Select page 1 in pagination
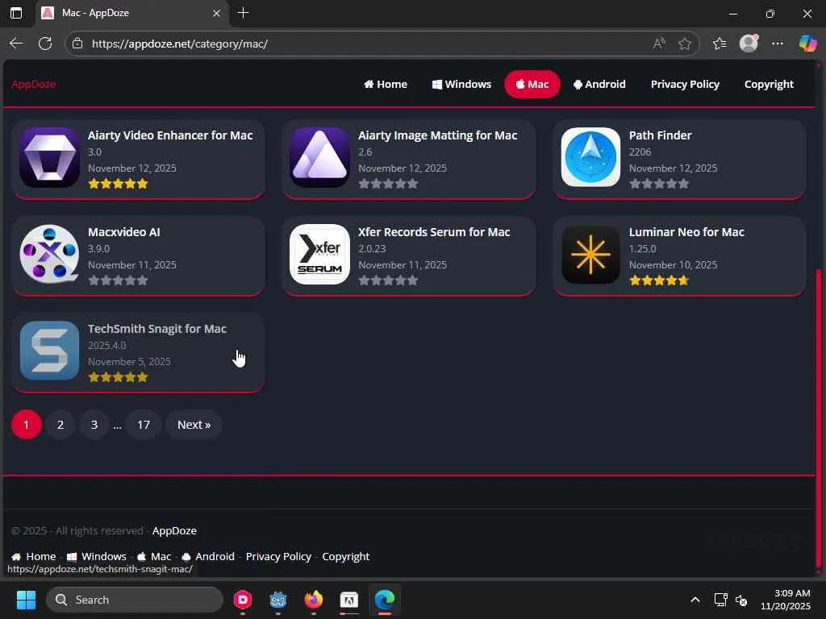The height and width of the screenshot is (619, 826). tap(27, 424)
